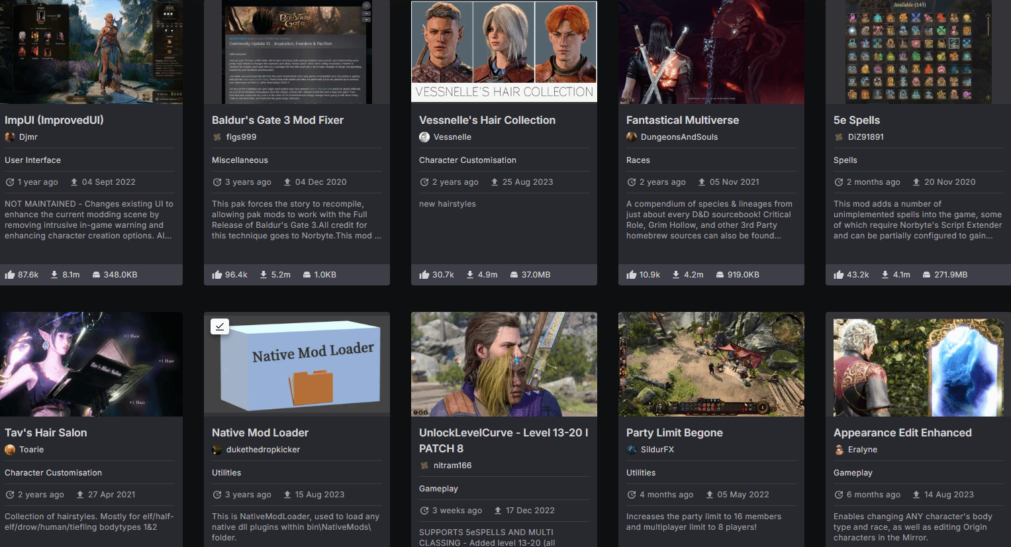
Task: Click the Party Limit Begone thumbnail image
Action: 711,364
